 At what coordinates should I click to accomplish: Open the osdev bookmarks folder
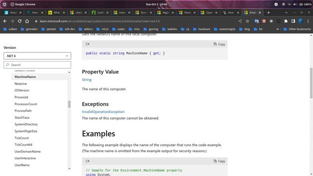[x=118, y=29]
